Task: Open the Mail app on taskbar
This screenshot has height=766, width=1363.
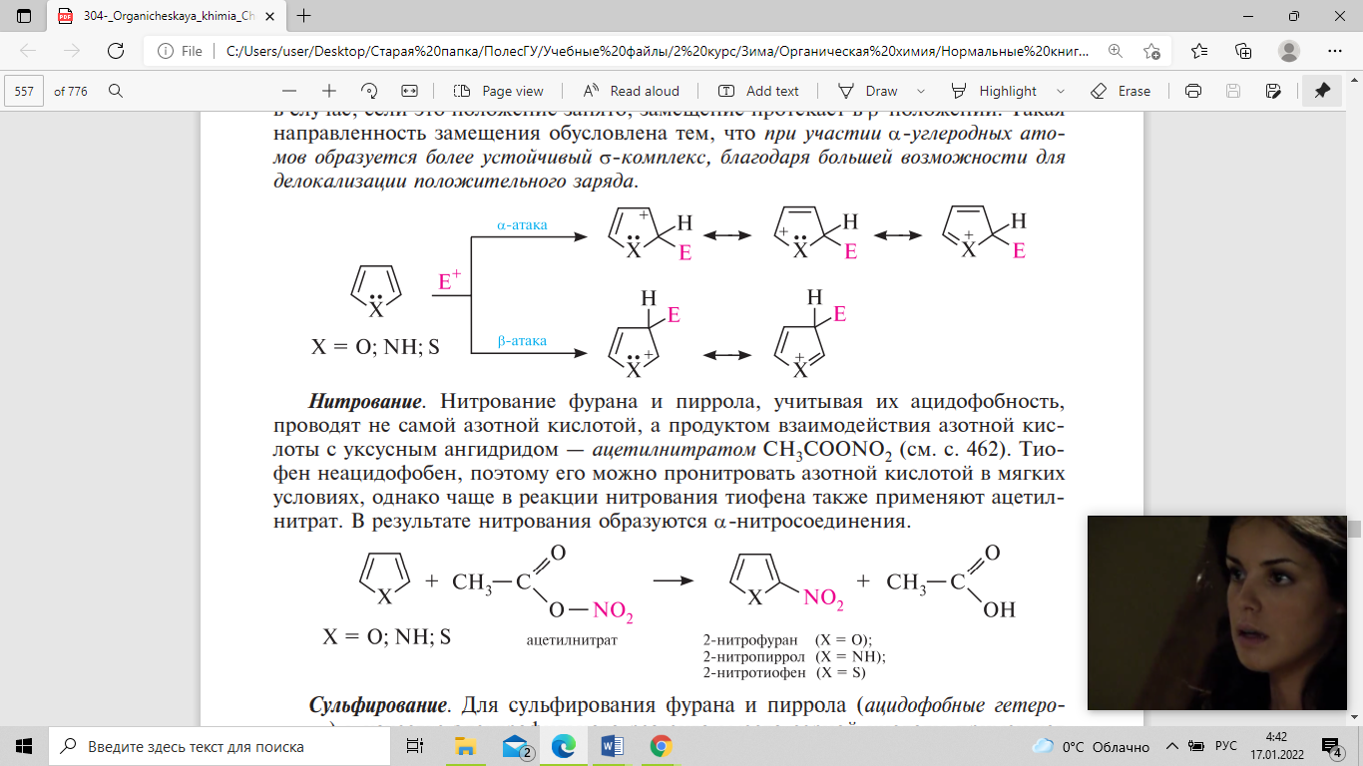Action: (516, 746)
